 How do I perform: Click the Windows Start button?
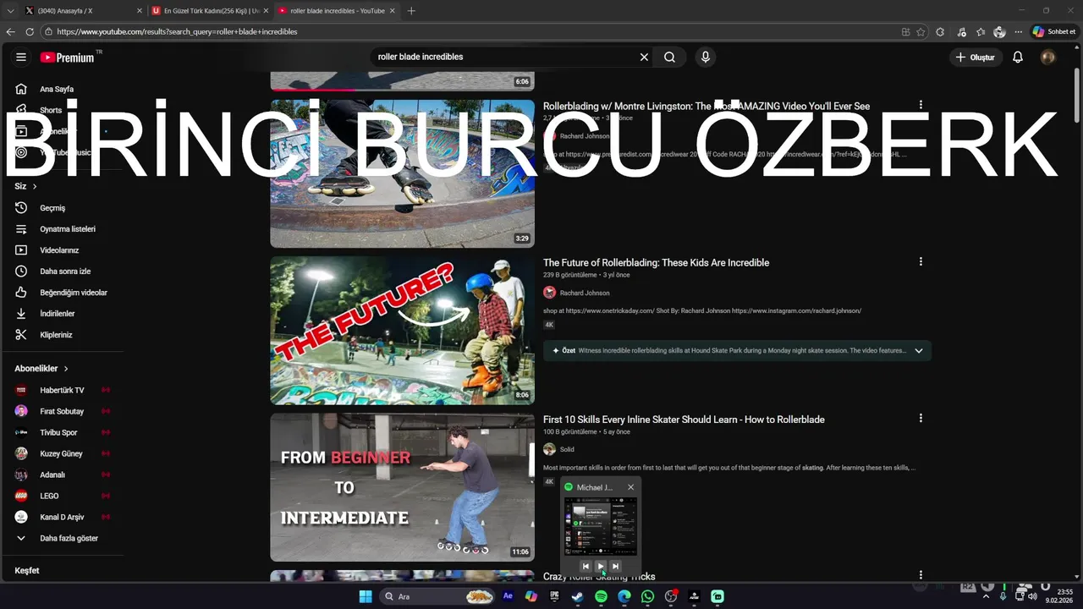(366, 596)
